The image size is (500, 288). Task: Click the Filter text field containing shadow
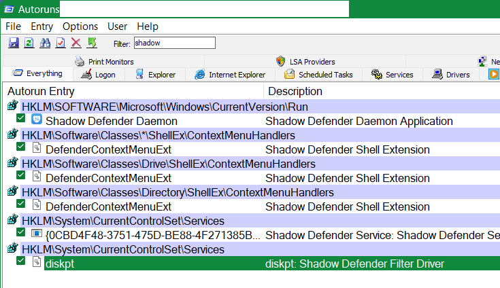(175, 43)
